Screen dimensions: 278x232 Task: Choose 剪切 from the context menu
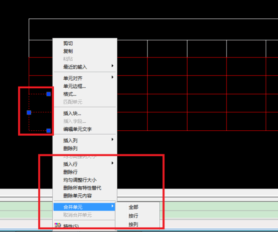click(68, 44)
